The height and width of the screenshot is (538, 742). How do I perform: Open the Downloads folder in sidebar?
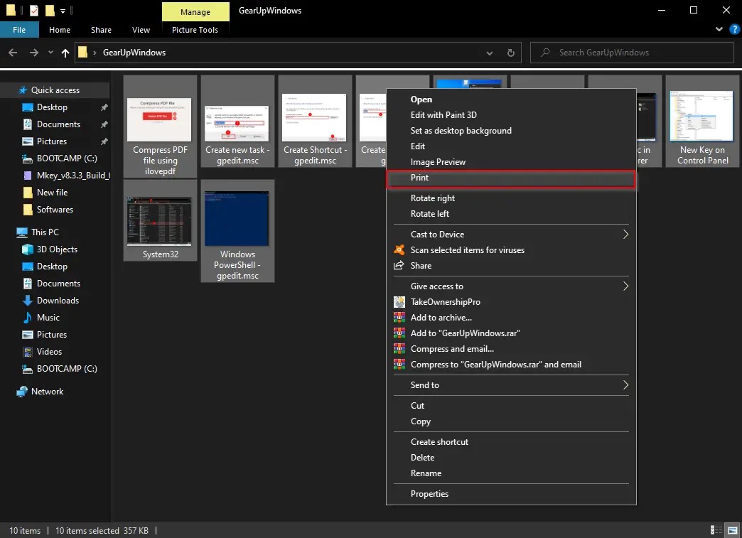(58, 301)
